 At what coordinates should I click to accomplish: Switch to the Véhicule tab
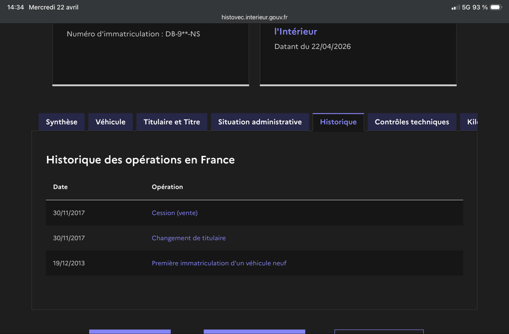[110, 122]
